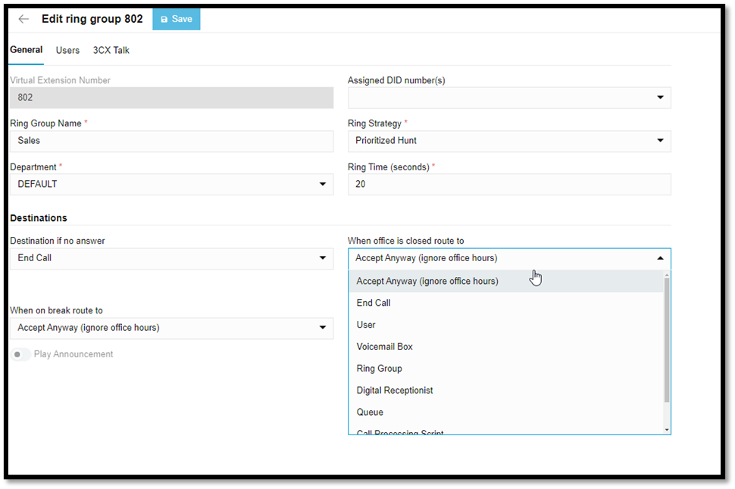Image resolution: width=735 pixels, height=489 pixels.
Task: Click the Ring Group Name field
Action: click(x=171, y=141)
